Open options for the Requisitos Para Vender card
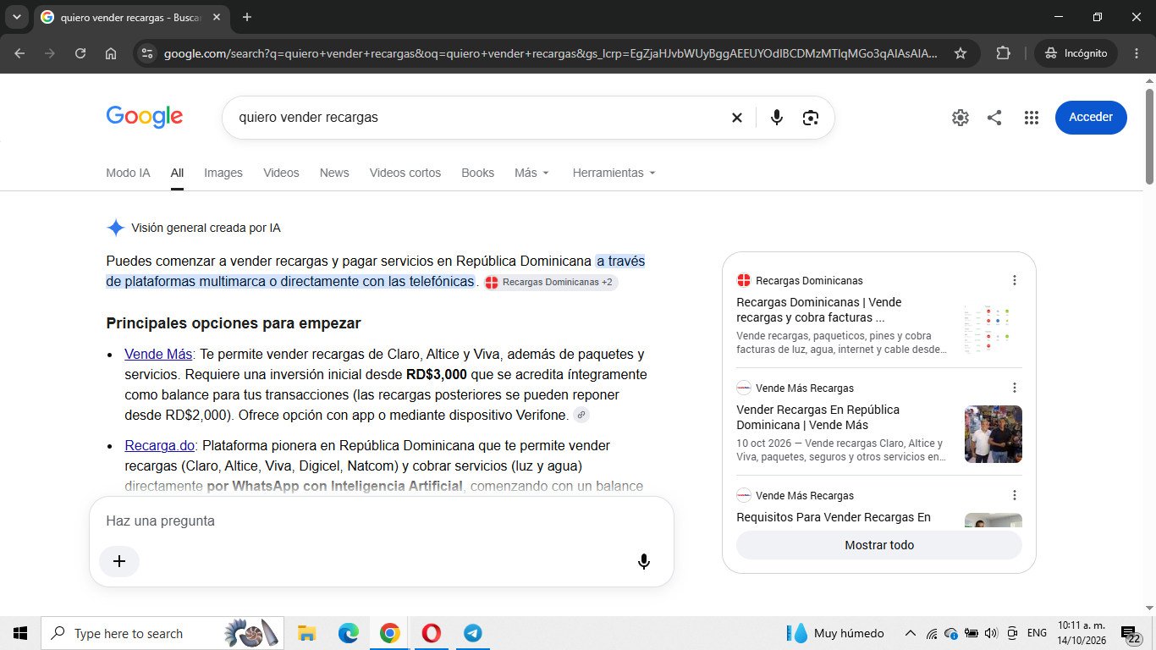The height and width of the screenshot is (650, 1156). 1015,495
